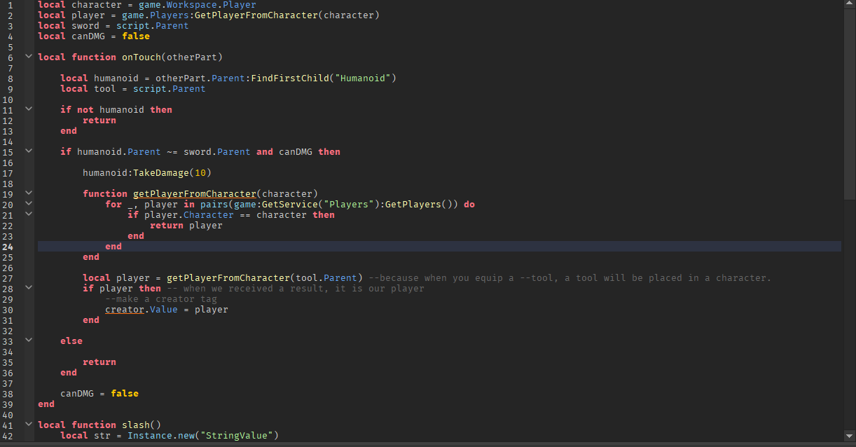Click 'GetPlayers' on line 20

coord(413,205)
